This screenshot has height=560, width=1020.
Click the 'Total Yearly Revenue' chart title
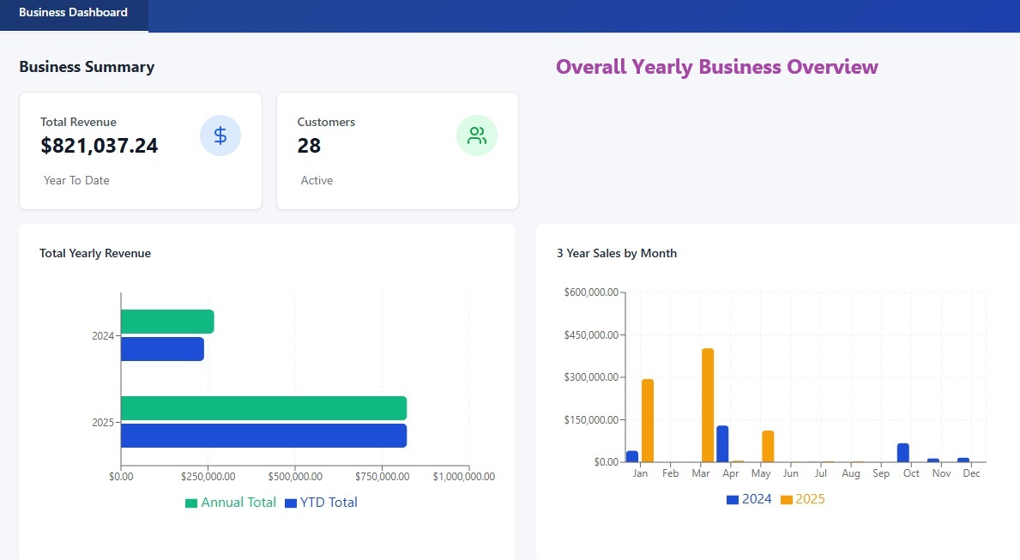(x=95, y=253)
